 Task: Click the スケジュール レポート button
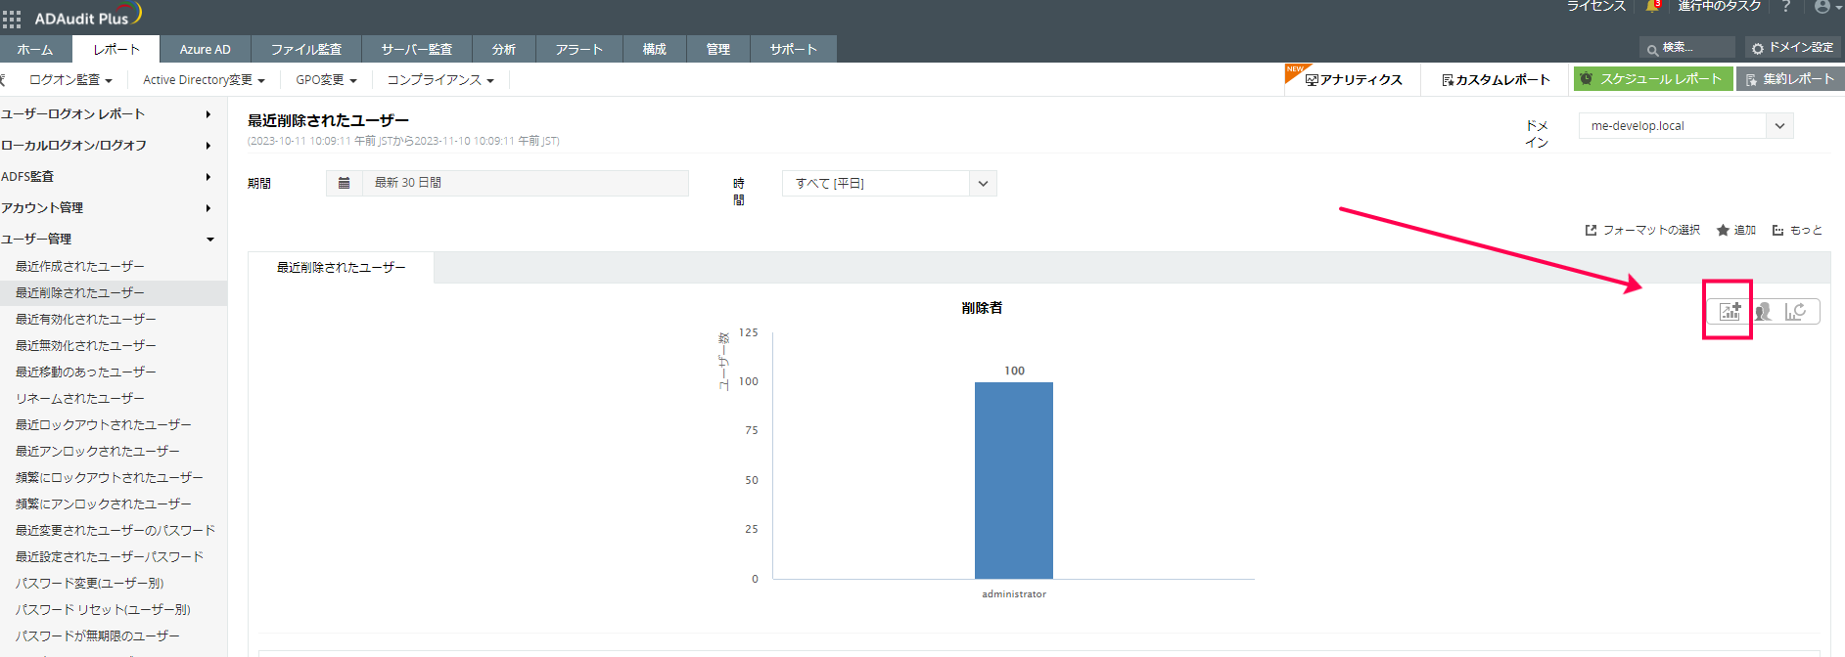1652,79
